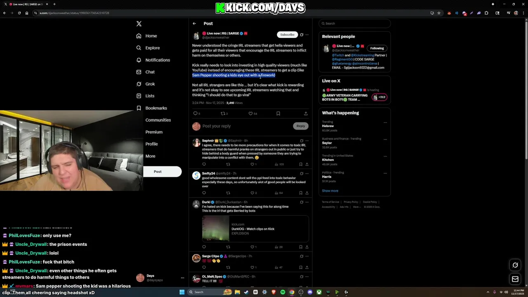This screenshot has height=297, width=528.
Task: Go back using the Post header arrow
Action: 194,24
